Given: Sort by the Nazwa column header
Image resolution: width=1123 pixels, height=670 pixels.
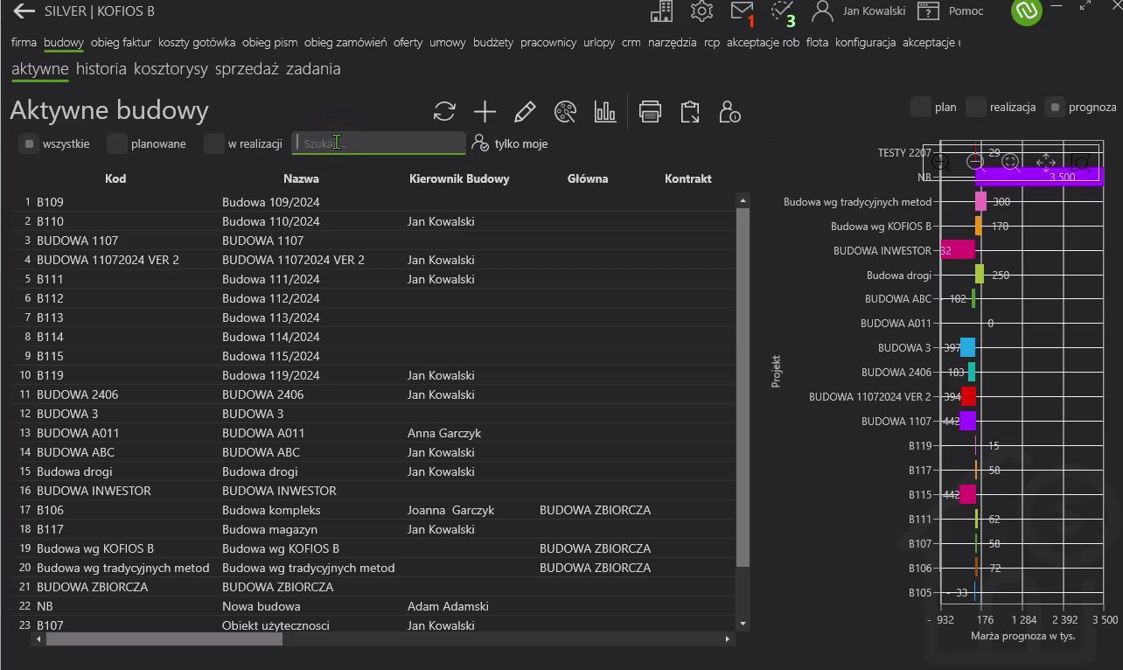Looking at the screenshot, I should click(x=301, y=178).
